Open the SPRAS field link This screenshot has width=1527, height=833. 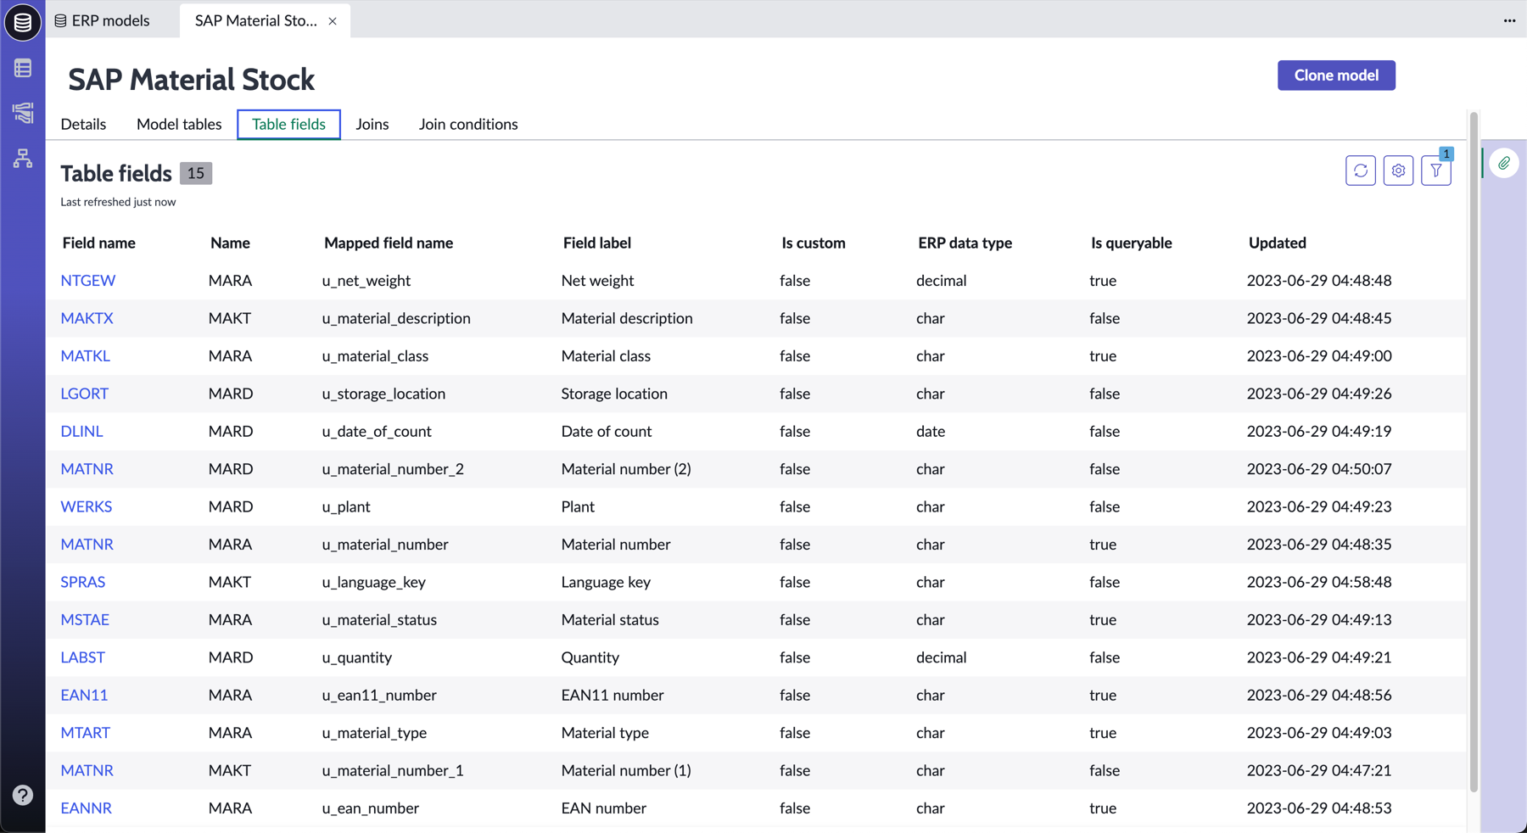pos(82,582)
